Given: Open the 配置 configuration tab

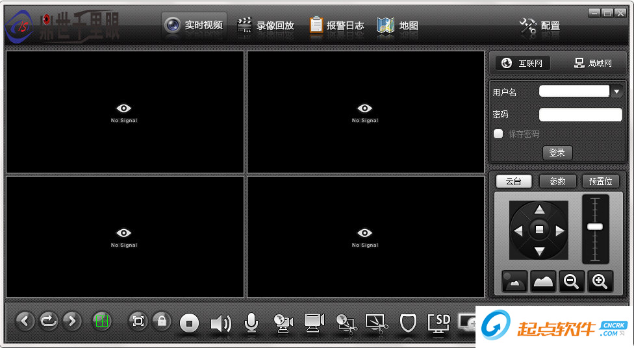Looking at the screenshot, I should pyautogui.click(x=540, y=25).
